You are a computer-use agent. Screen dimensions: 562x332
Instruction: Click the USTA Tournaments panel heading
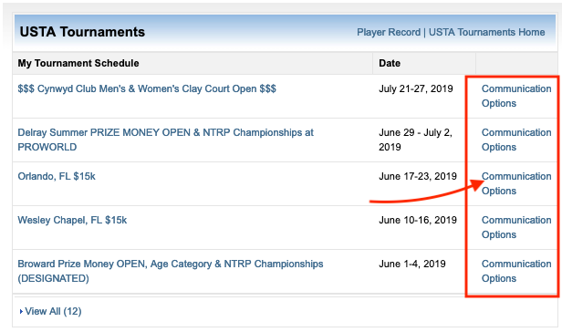tap(82, 32)
